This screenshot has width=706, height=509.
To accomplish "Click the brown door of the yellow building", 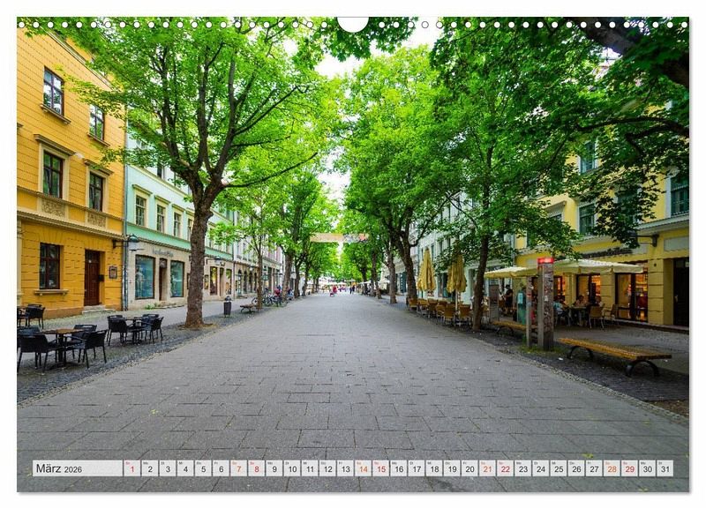I will click(92, 277).
